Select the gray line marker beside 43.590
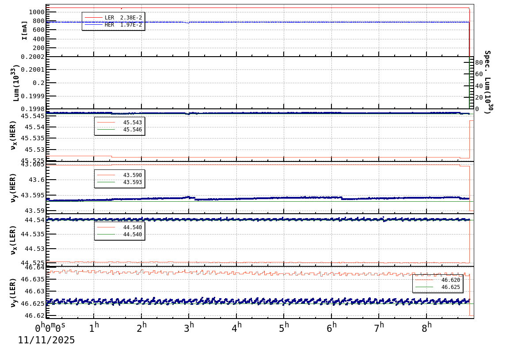Viewport: 510px width, 346px height. click(106, 175)
